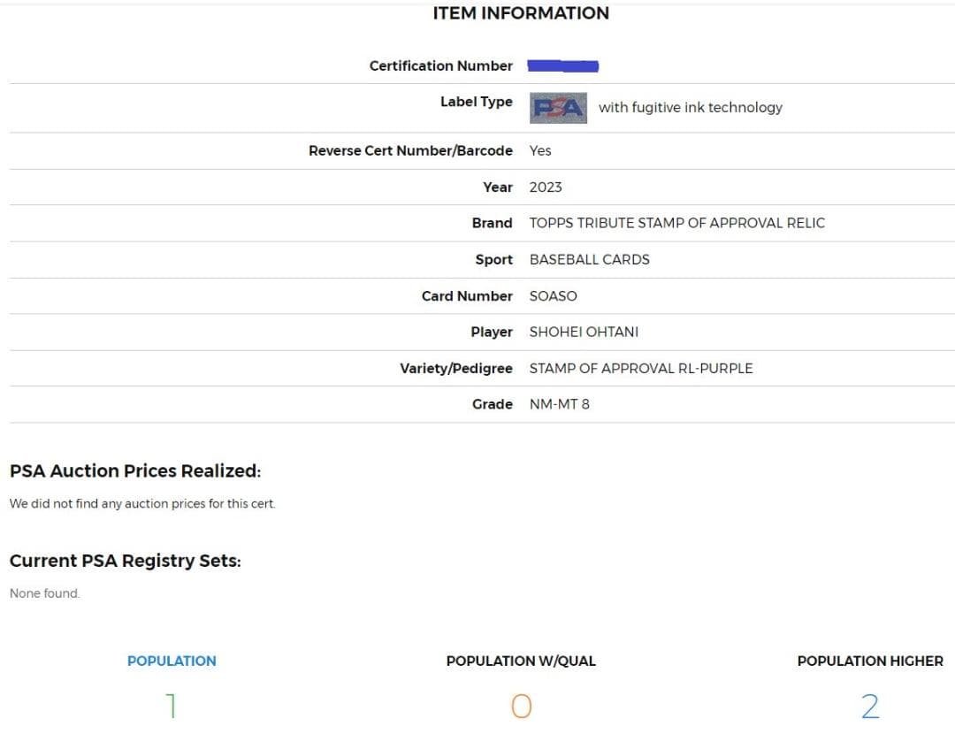Click the orange population with qualifier count 0
Image resolution: width=955 pixels, height=734 pixels.
pyautogui.click(x=521, y=706)
